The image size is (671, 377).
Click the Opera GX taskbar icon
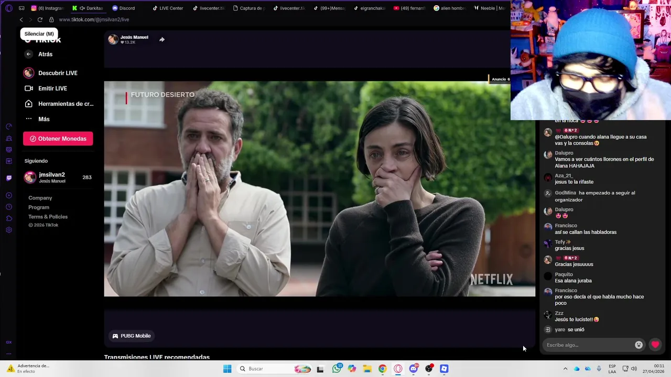398,369
